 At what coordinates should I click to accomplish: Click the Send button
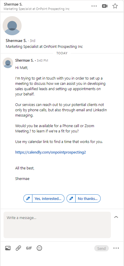coord(102,248)
